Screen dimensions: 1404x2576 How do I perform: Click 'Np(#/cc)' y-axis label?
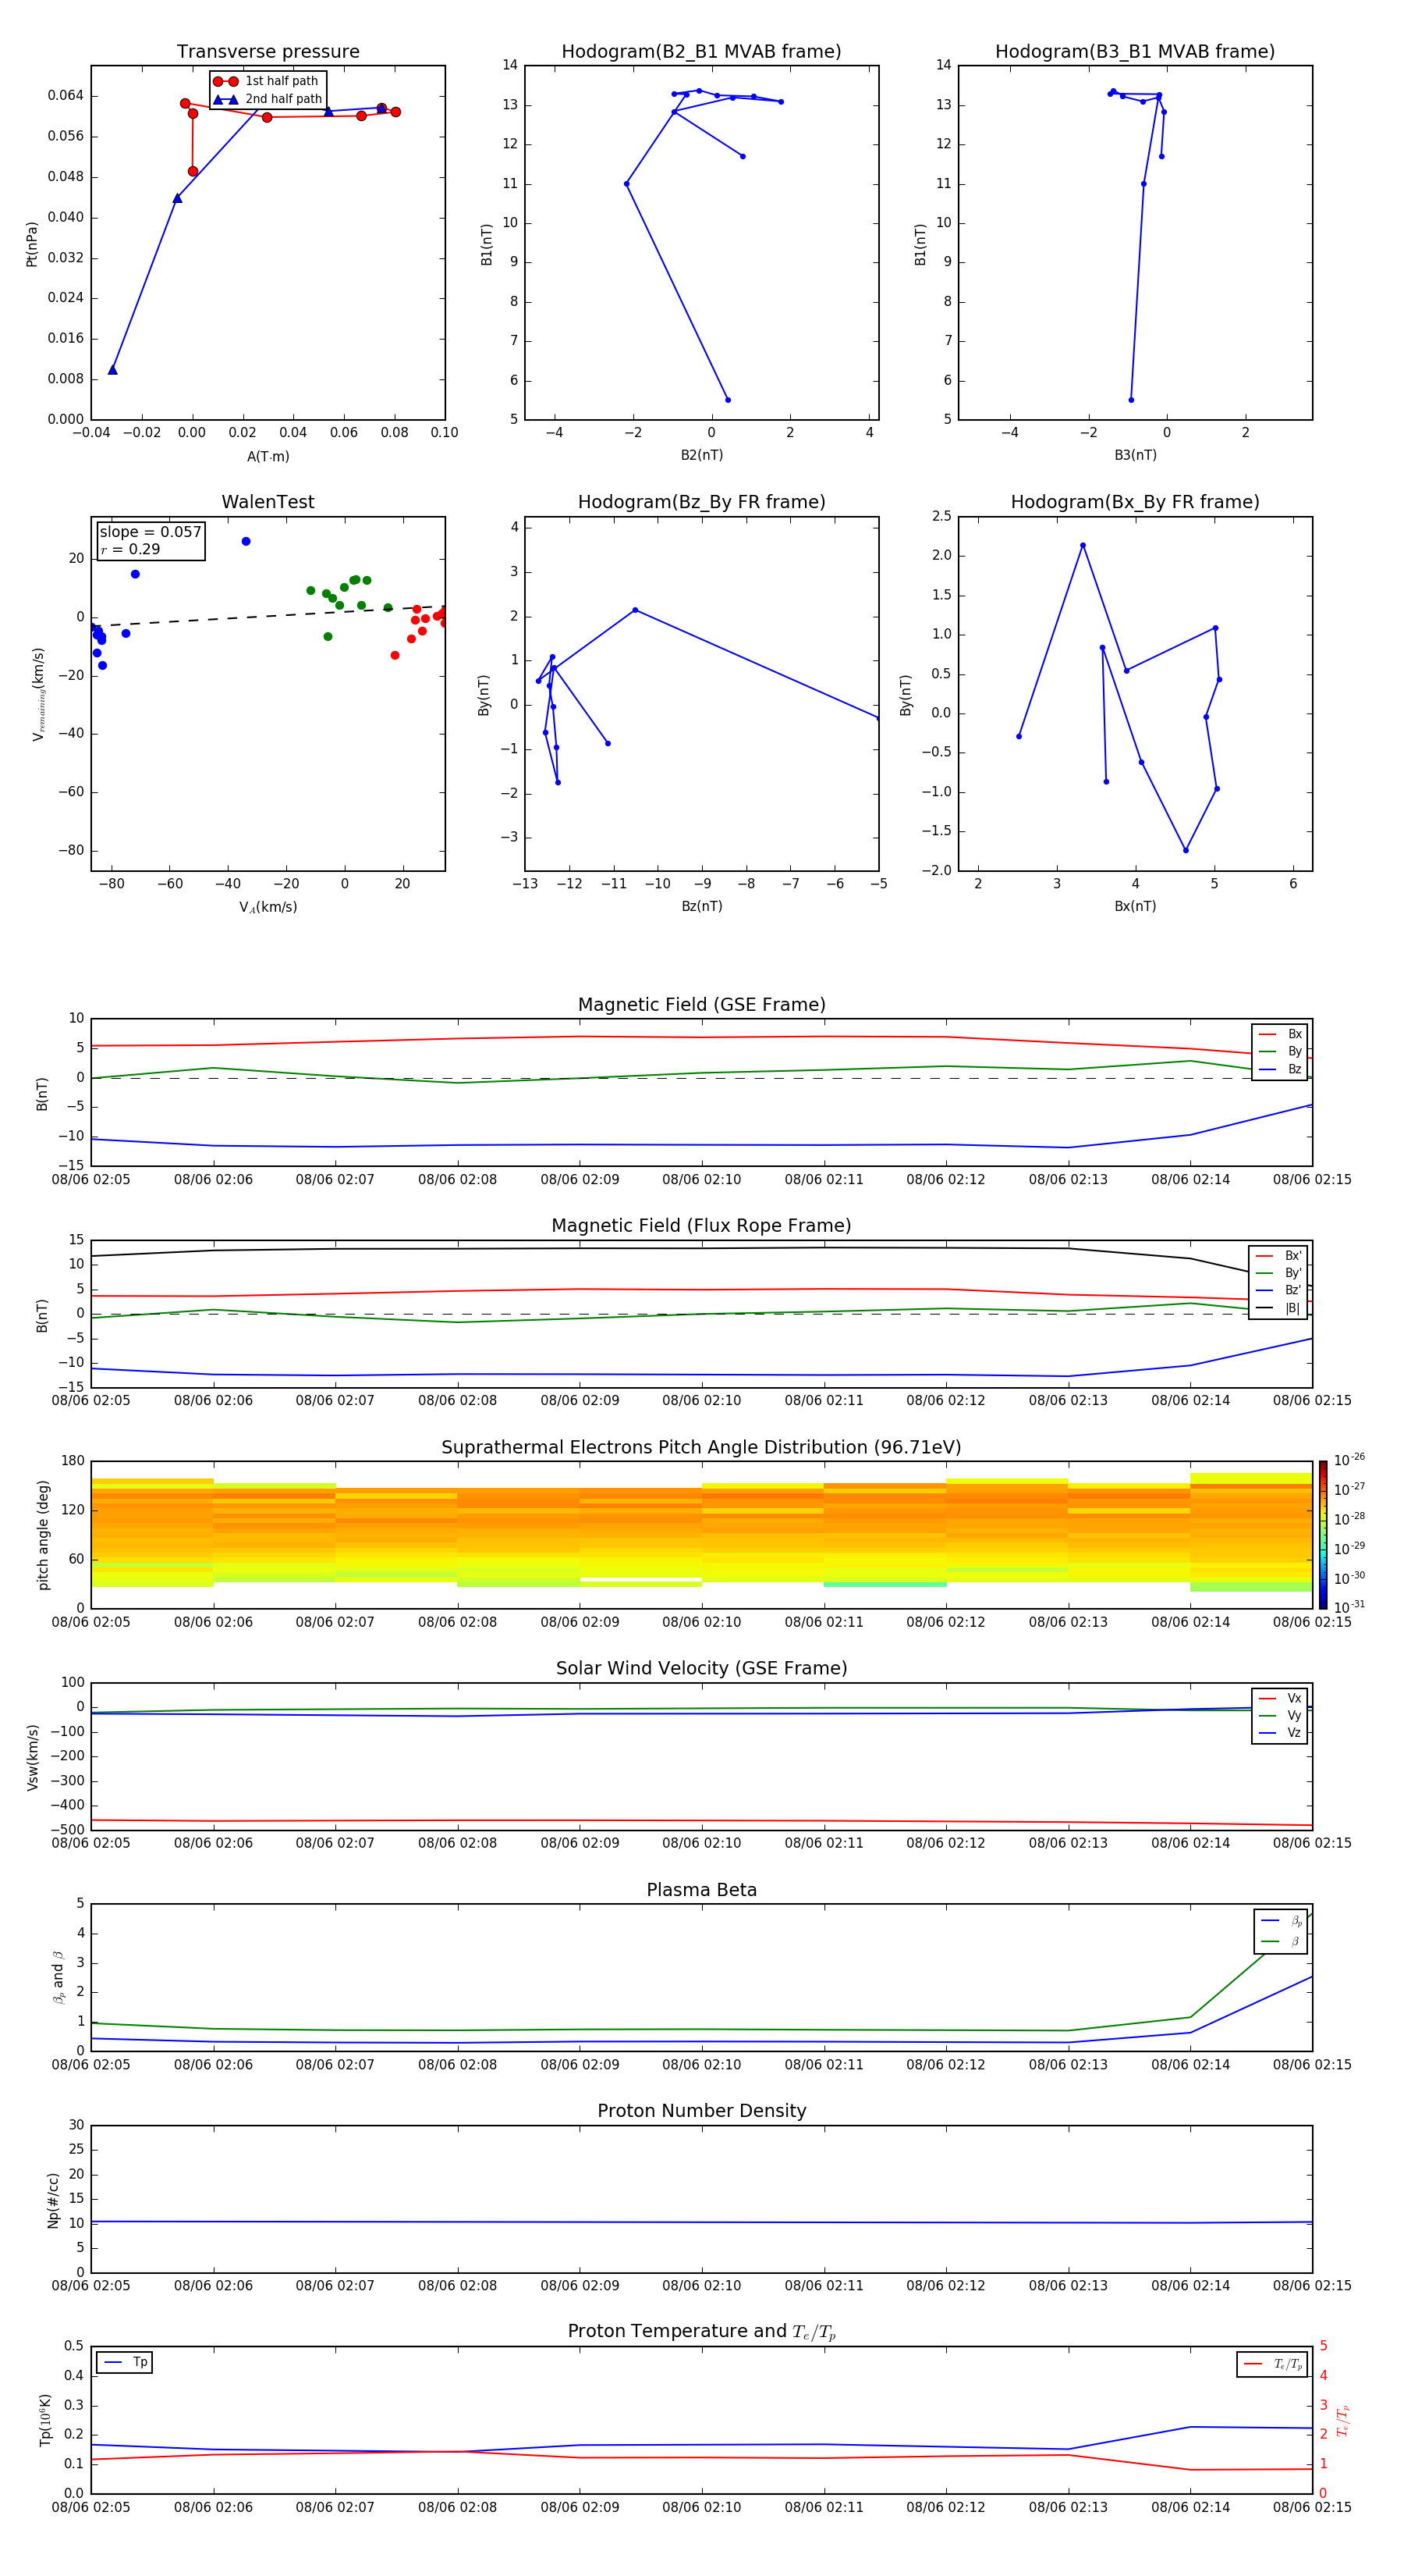[x=54, y=2200]
